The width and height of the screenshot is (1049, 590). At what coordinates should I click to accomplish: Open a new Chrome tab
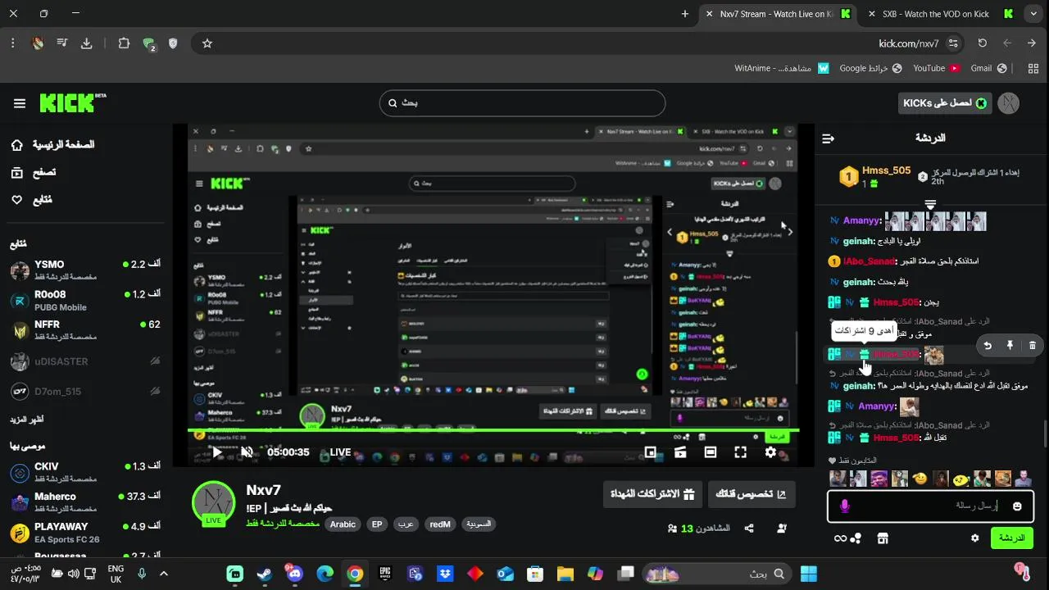(685, 14)
